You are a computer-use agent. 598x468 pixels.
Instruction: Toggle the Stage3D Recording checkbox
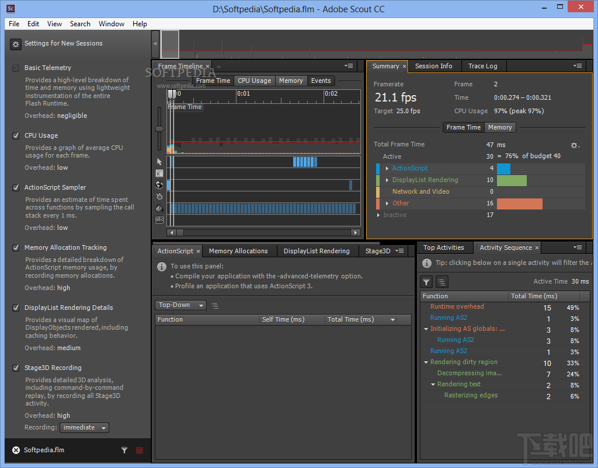15,368
